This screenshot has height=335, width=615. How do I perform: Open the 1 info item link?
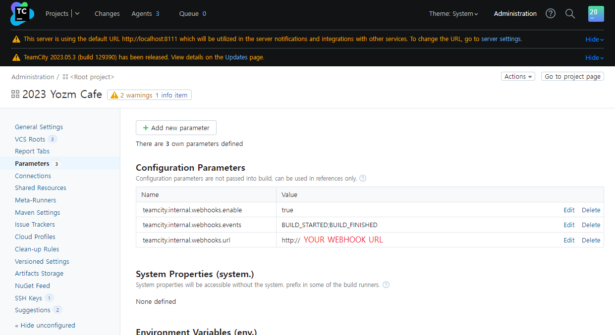171,95
